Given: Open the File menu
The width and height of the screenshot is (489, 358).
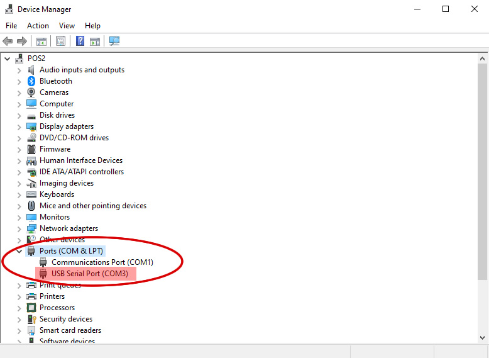Looking at the screenshot, I should 11,26.
